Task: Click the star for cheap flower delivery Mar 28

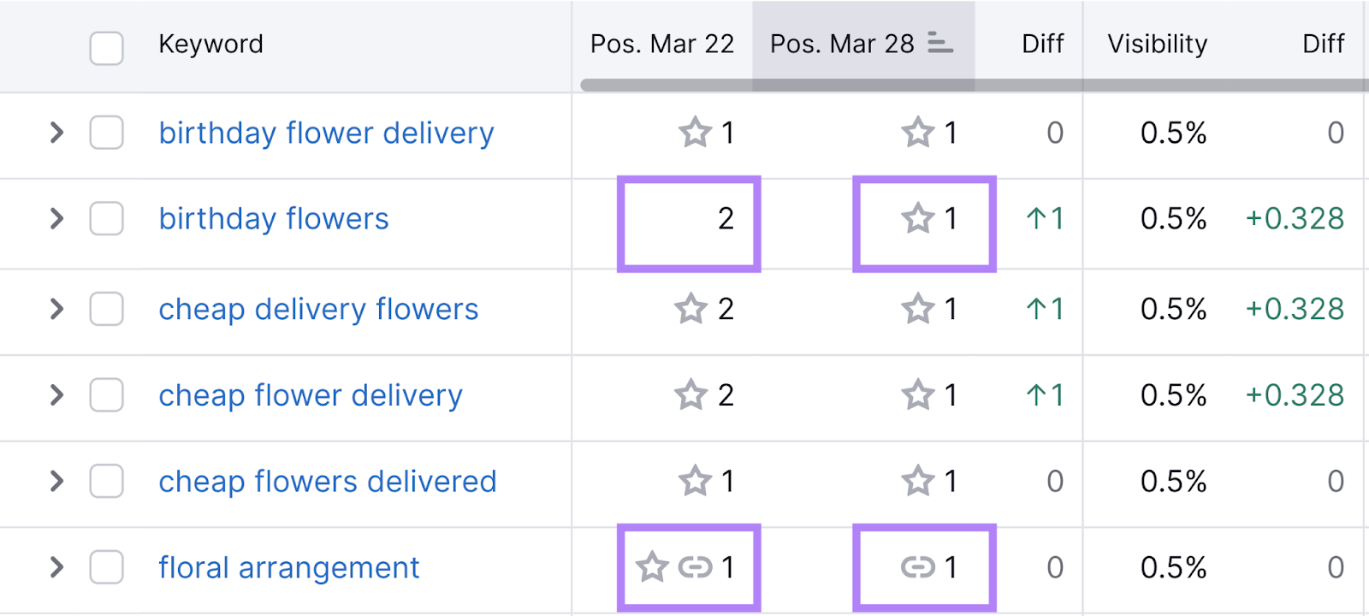Action: 919,395
